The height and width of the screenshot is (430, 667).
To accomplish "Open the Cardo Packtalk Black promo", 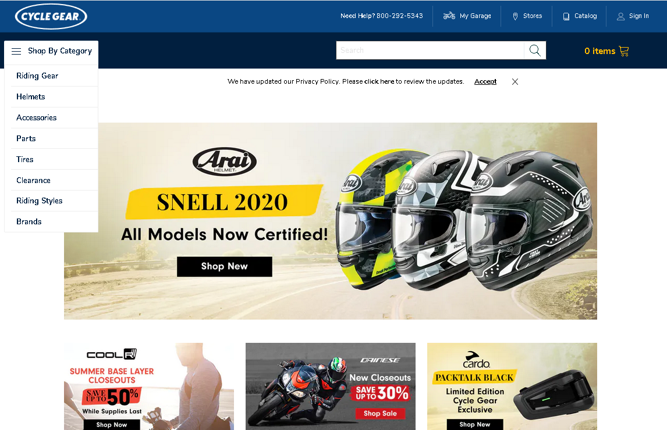I will click(x=512, y=386).
